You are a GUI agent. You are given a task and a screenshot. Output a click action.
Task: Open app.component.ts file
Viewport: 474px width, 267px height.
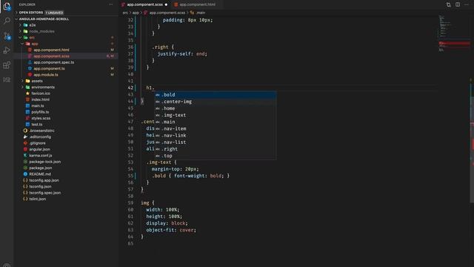click(49, 68)
